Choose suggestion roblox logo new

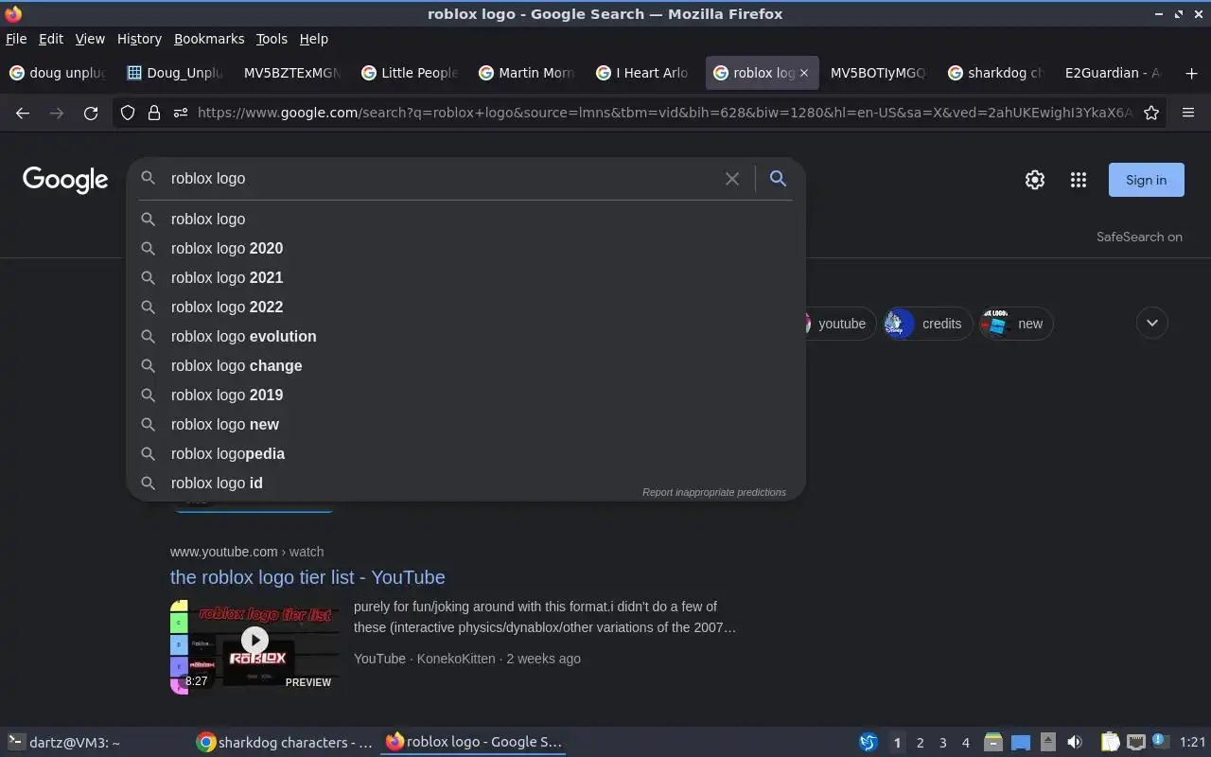pos(465,424)
